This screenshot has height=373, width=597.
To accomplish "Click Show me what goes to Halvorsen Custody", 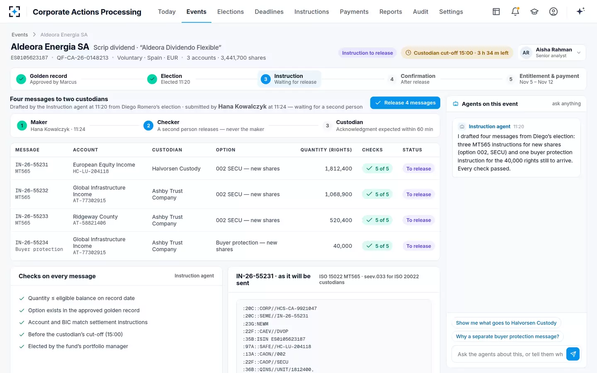I will (x=506, y=323).
